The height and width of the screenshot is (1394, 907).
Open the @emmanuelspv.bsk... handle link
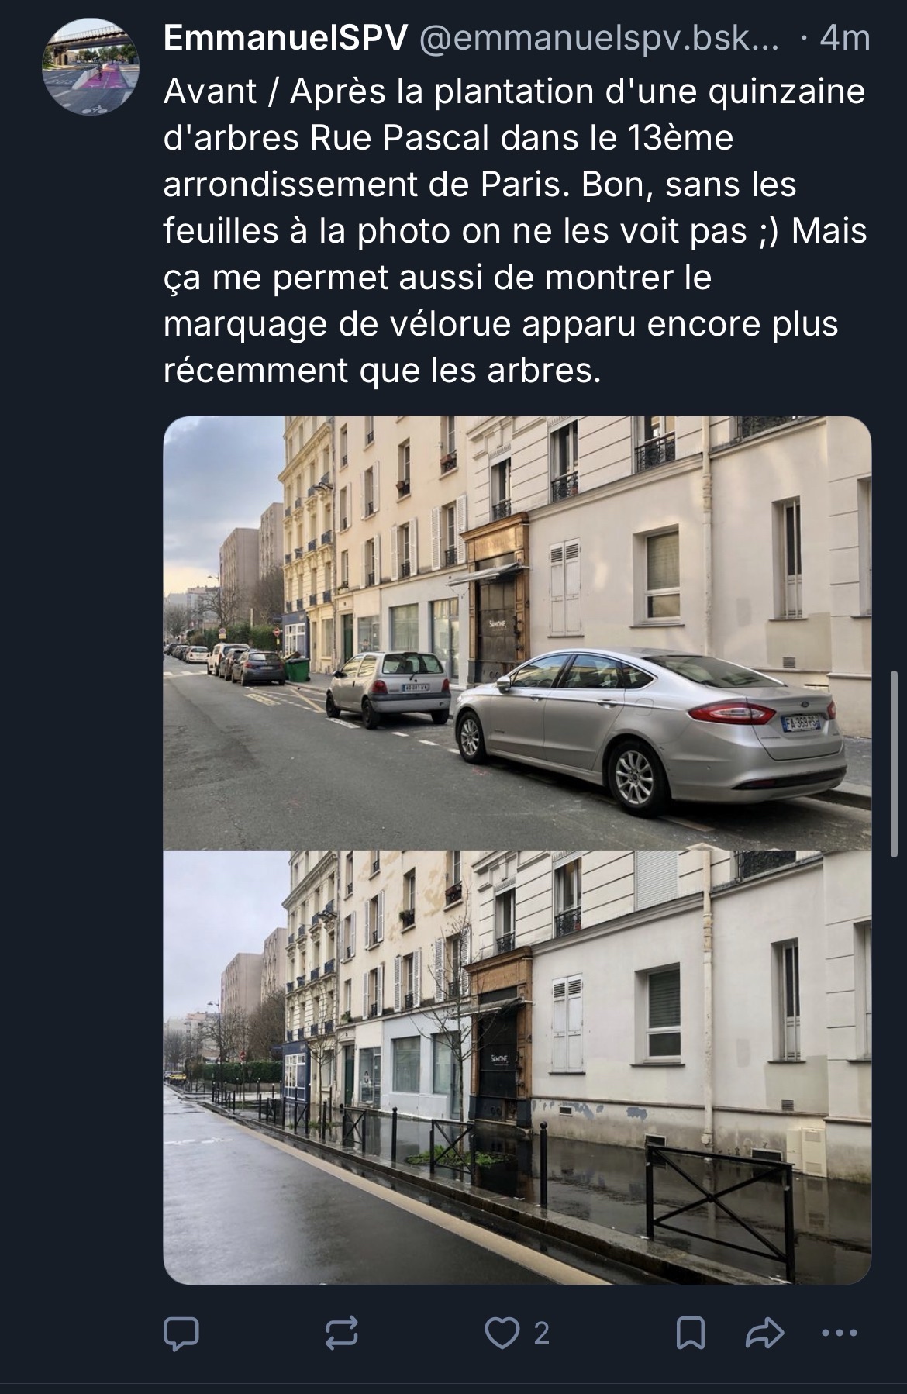[x=599, y=39]
